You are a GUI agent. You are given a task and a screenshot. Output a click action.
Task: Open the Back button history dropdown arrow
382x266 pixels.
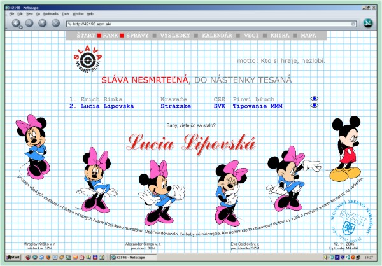point(21,27)
